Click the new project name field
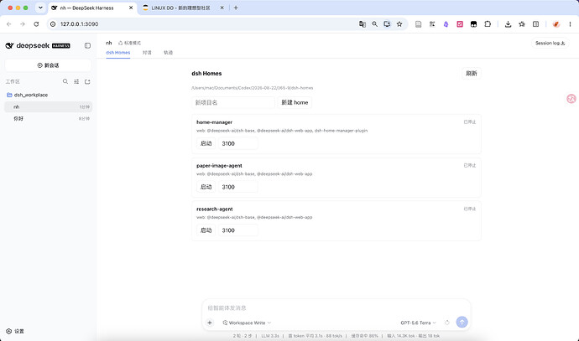The width and height of the screenshot is (579, 341). (x=233, y=102)
